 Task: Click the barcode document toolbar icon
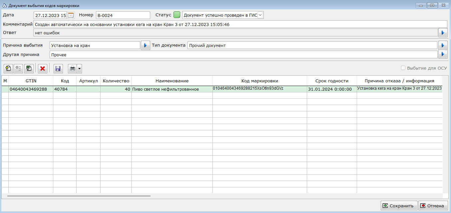[29, 69]
